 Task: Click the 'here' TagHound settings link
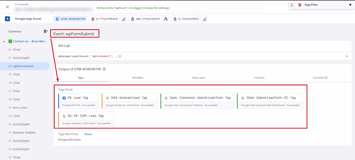click(x=137, y=8)
